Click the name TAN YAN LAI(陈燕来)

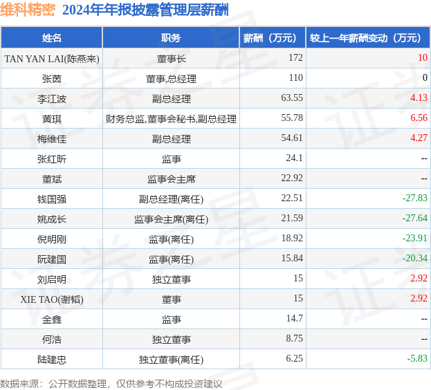pyautogui.click(x=52, y=59)
